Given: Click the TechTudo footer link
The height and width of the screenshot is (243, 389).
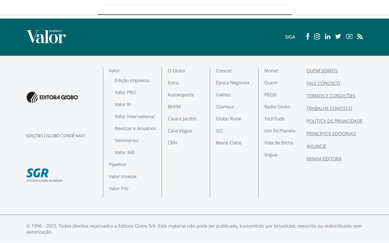Looking at the screenshot, I should 274,119.
